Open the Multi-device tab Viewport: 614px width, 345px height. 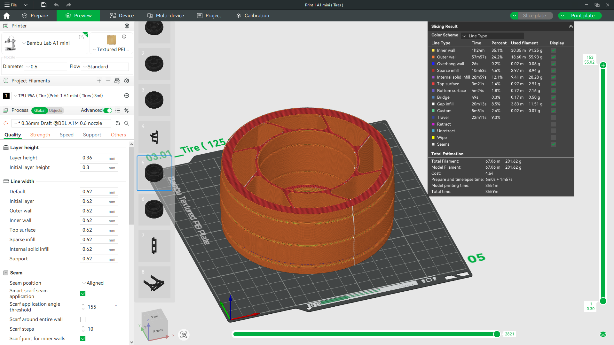tap(166, 16)
